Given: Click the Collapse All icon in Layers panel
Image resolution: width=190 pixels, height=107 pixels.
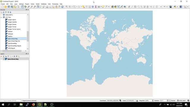Looking at the screenshot, I should pyautogui.click(x=17, y=56).
